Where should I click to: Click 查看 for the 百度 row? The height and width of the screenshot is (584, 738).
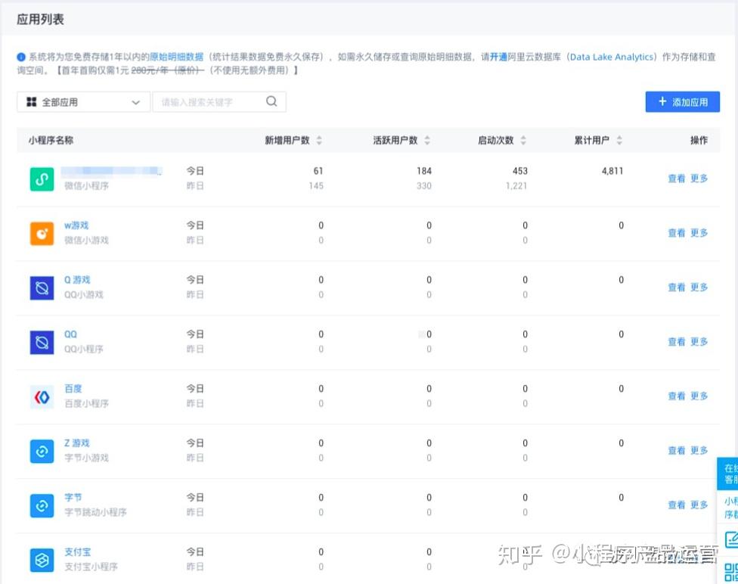676,396
